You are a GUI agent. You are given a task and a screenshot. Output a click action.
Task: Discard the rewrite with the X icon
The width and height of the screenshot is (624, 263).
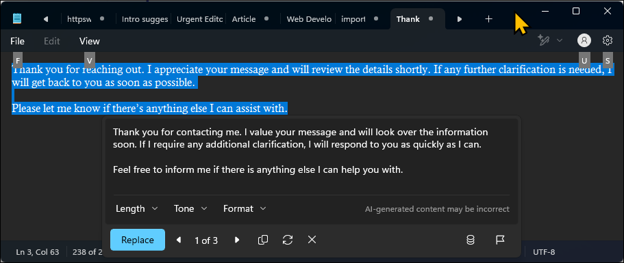coord(312,240)
